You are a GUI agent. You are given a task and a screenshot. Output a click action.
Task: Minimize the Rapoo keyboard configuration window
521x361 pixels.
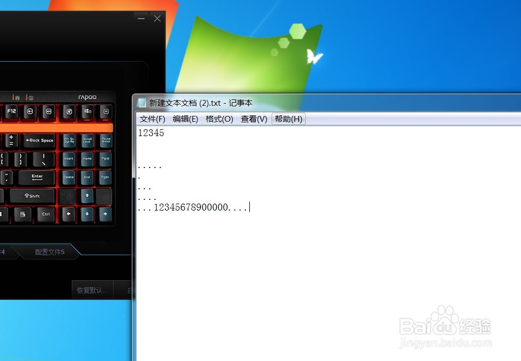(141, 19)
